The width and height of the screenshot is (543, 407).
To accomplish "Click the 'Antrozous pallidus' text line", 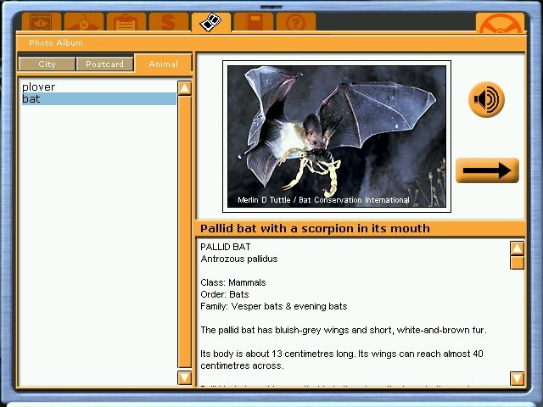I will [239, 259].
